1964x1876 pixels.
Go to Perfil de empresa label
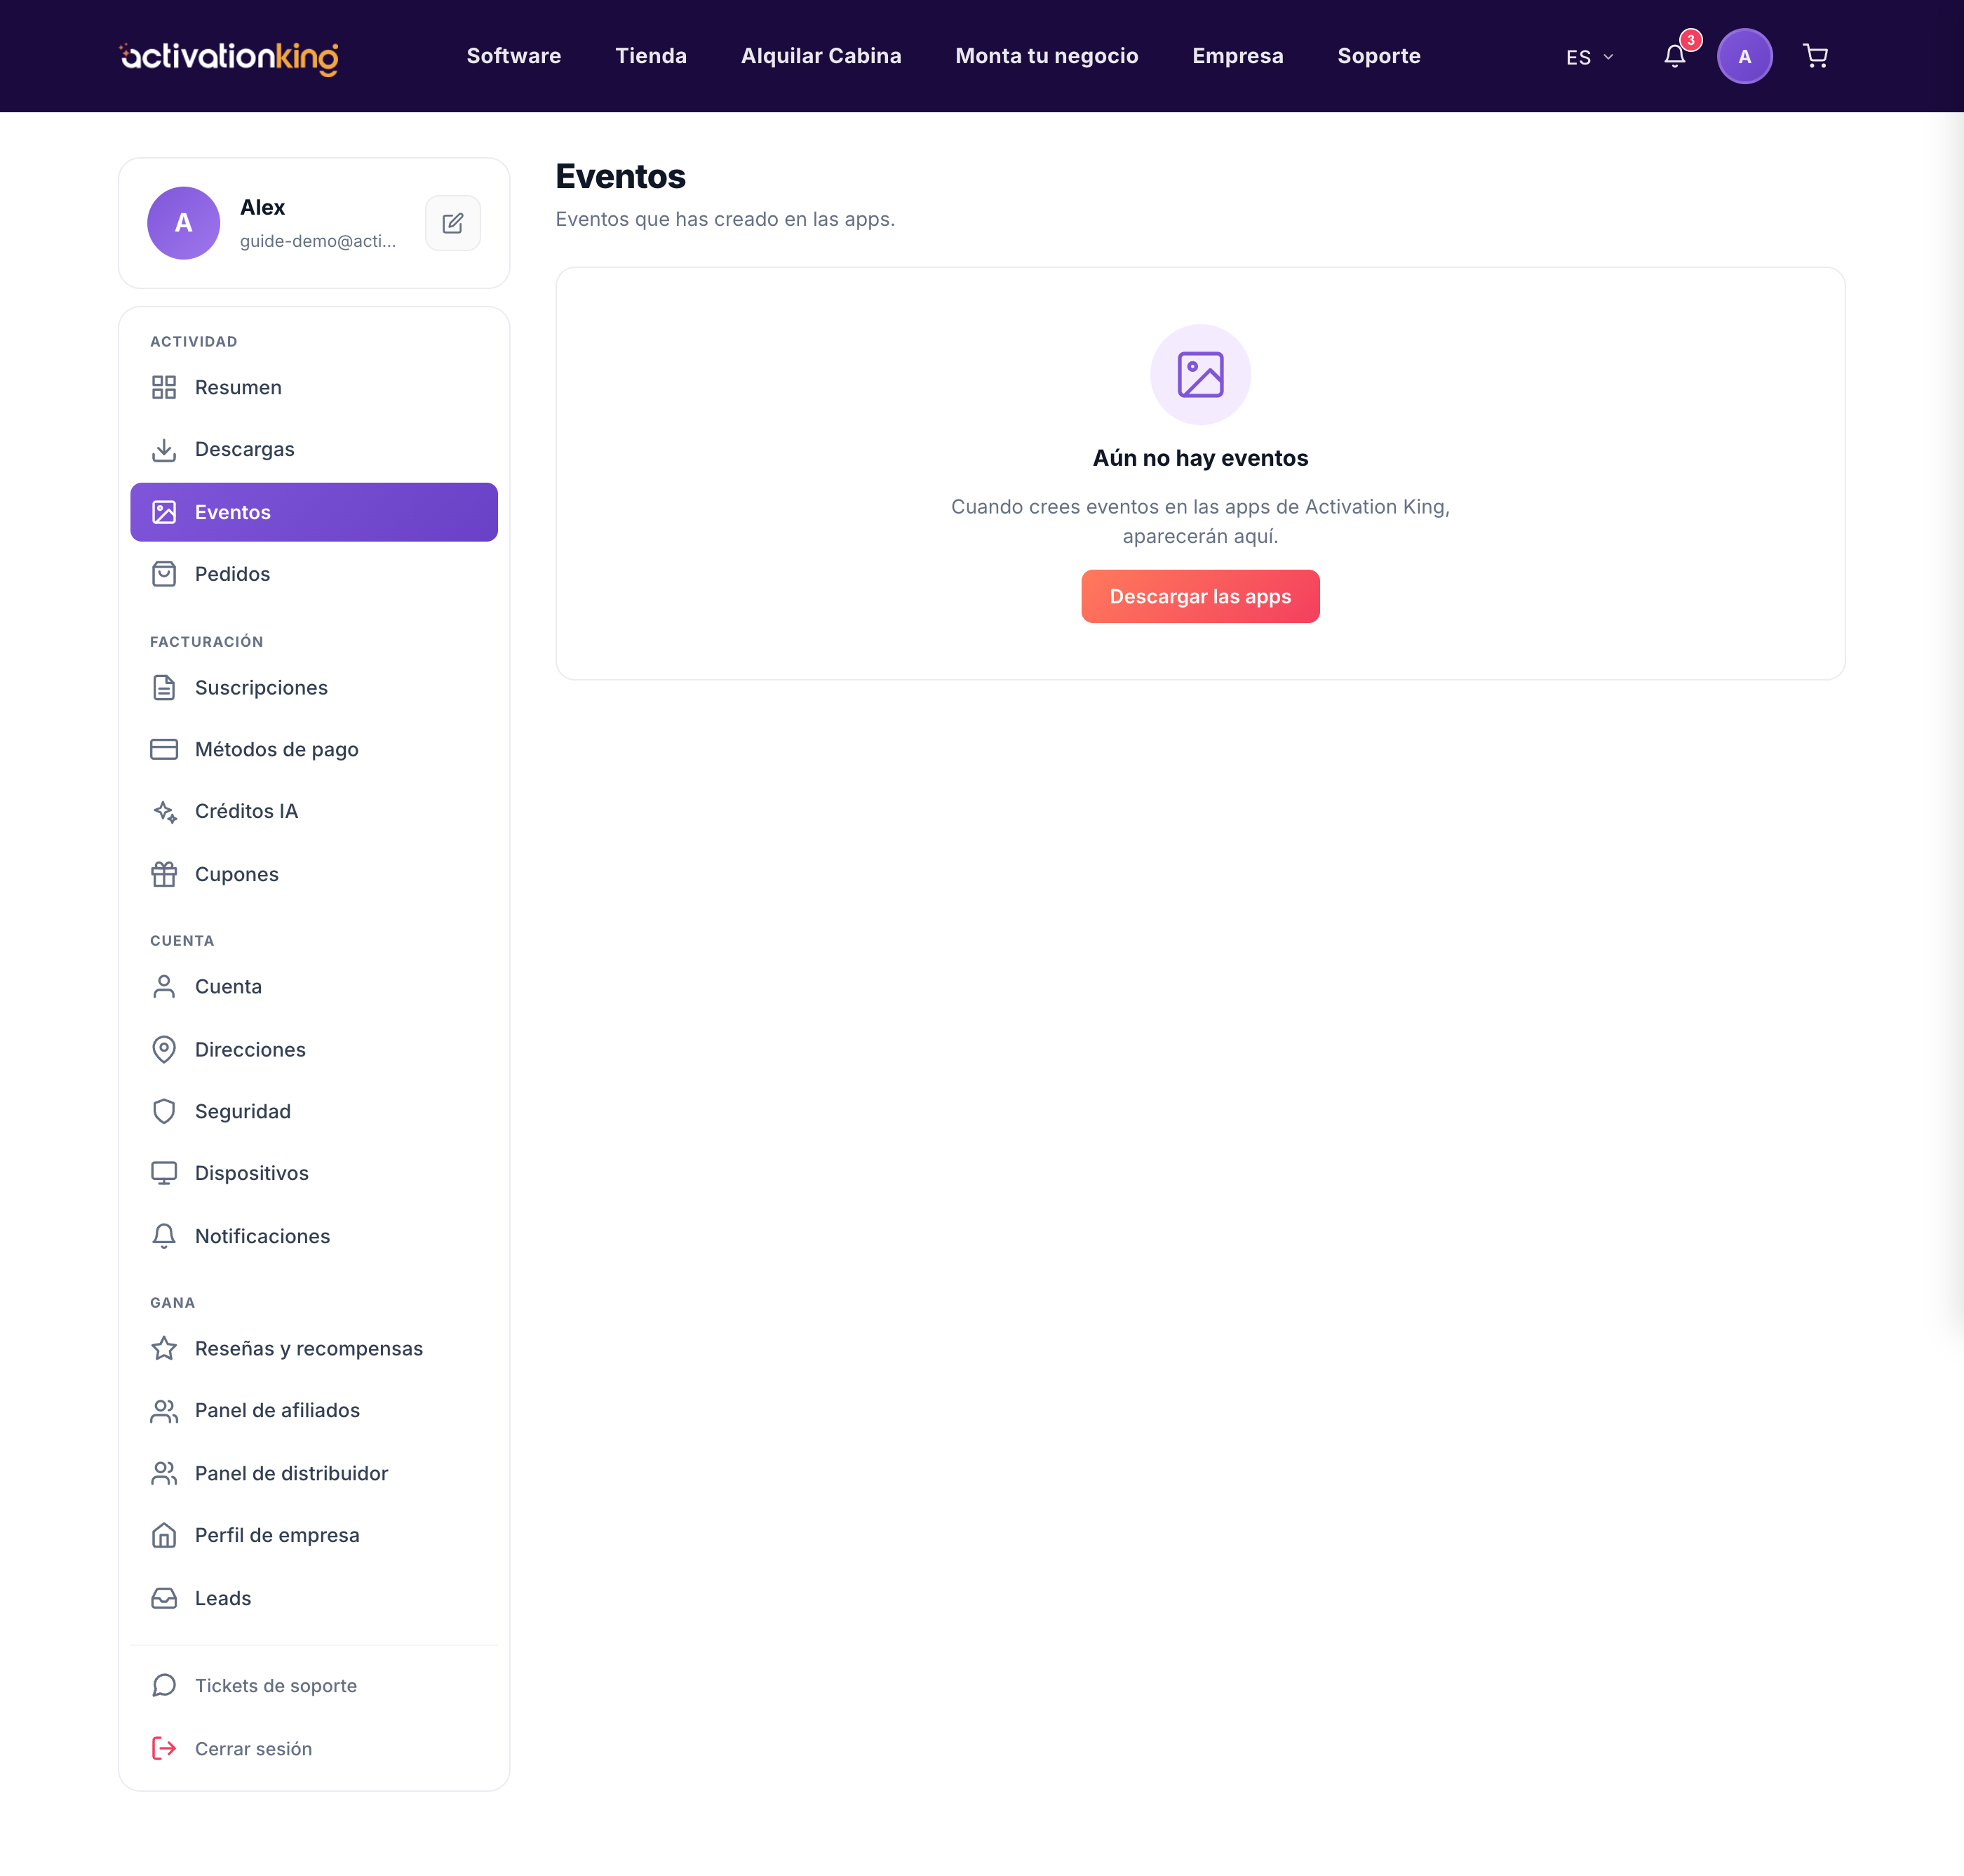point(277,1535)
